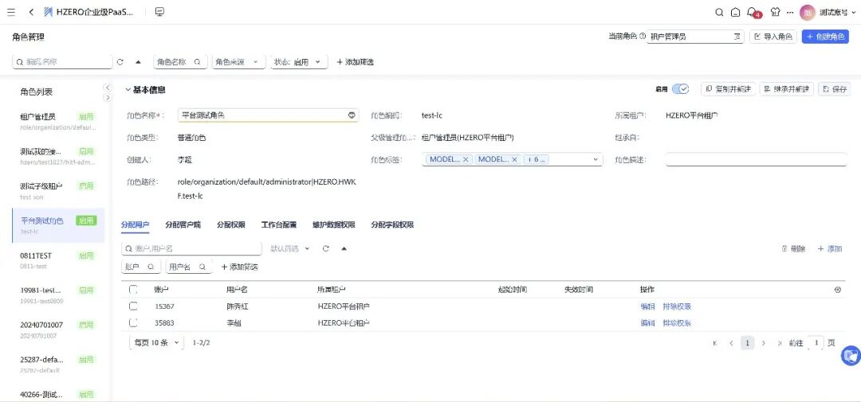Open the floating help chat icon
Viewport: 861px width, 402px height.
(851, 356)
